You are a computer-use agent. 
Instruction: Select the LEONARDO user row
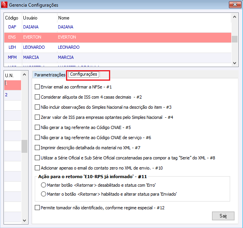[x=118, y=47]
